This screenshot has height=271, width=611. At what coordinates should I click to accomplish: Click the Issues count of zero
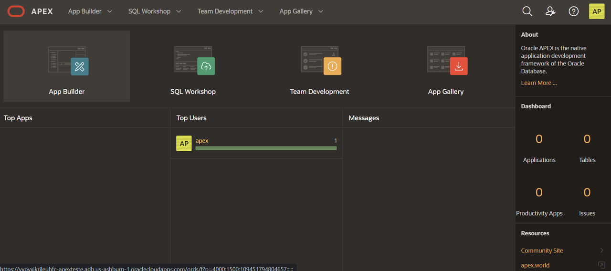pyautogui.click(x=587, y=193)
